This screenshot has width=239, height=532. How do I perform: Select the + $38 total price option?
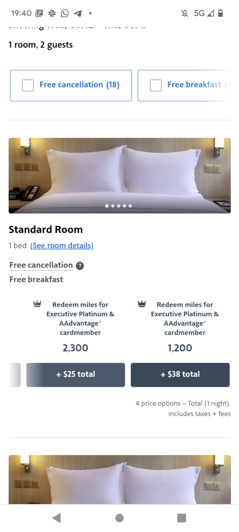pyautogui.click(x=180, y=375)
